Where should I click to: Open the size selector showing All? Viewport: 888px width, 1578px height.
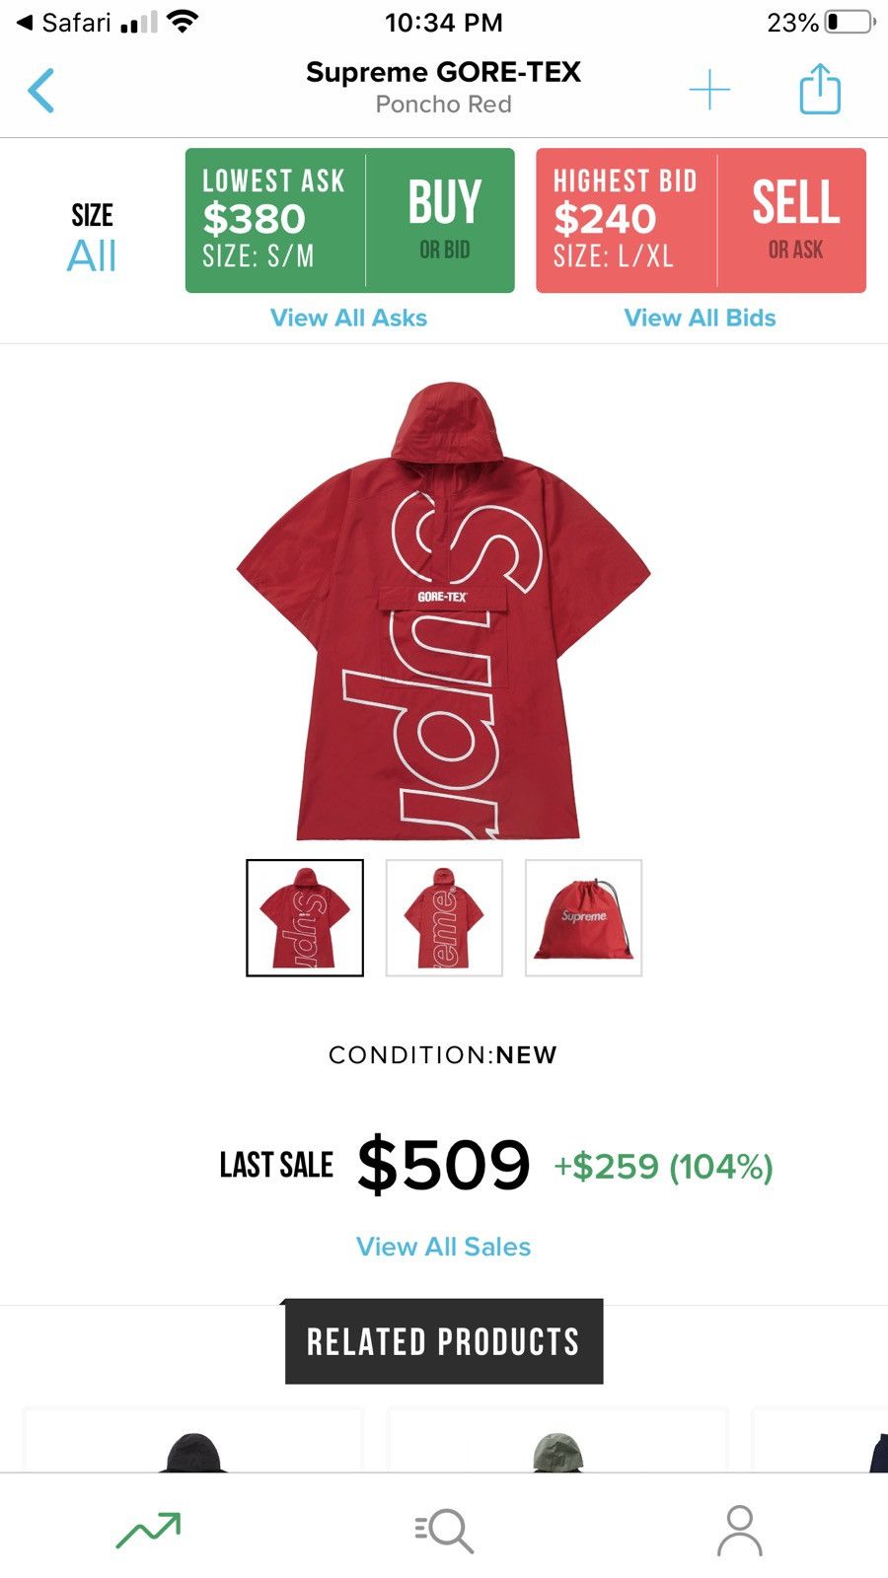click(x=92, y=239)
